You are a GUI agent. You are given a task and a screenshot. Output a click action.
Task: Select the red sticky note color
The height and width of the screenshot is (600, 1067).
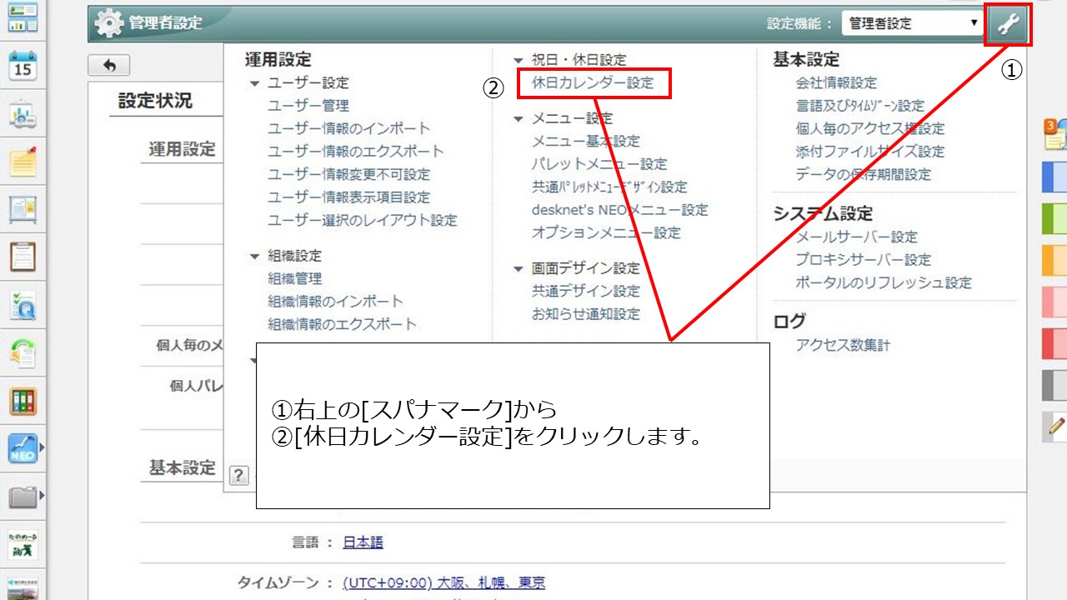(1055, 343)
